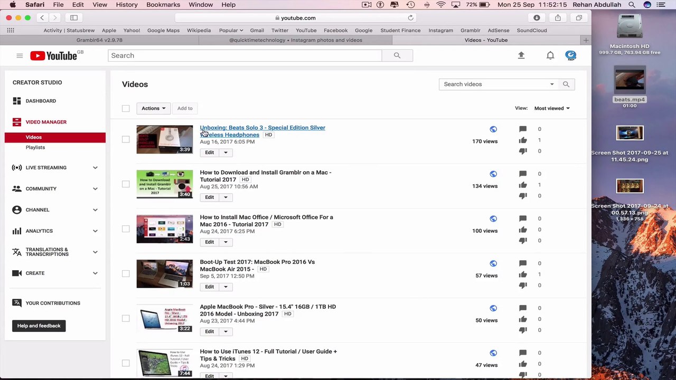The image size is (676, 380).
Task: Open the Safari History menu
Action: pyautogui.click(x=127, y=5)
